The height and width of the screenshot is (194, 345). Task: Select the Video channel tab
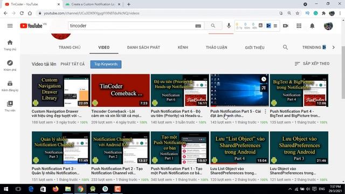point(104,47)
